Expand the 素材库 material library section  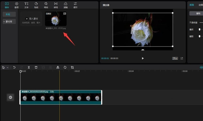pos(9,22)
